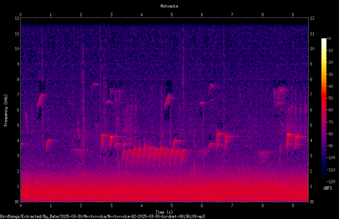Click the Notvacka title at the top
This screenshot has height=219, width=339.
pyautogui.click(x=169, y=6)
